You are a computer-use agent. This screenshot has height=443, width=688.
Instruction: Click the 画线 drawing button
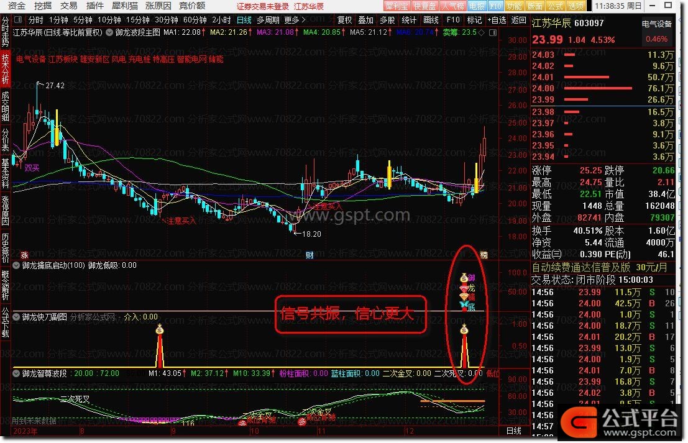pos(431,20)
